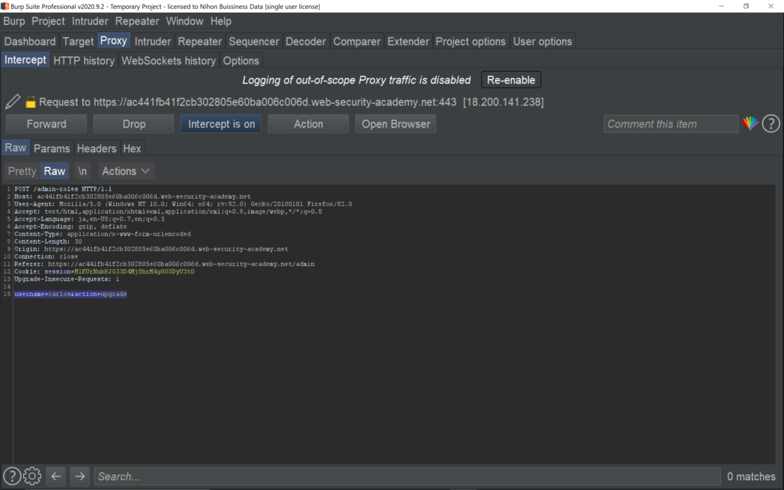Click the Drop button
The image size is (784, 490).
click(134, 124)
